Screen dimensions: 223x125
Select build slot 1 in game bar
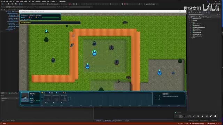coord(47,99)
